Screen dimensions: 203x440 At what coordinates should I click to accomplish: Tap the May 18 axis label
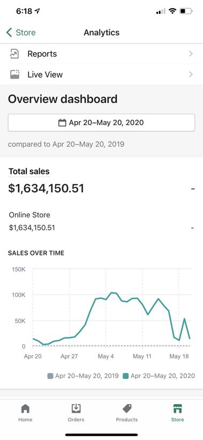coord(179,356)
